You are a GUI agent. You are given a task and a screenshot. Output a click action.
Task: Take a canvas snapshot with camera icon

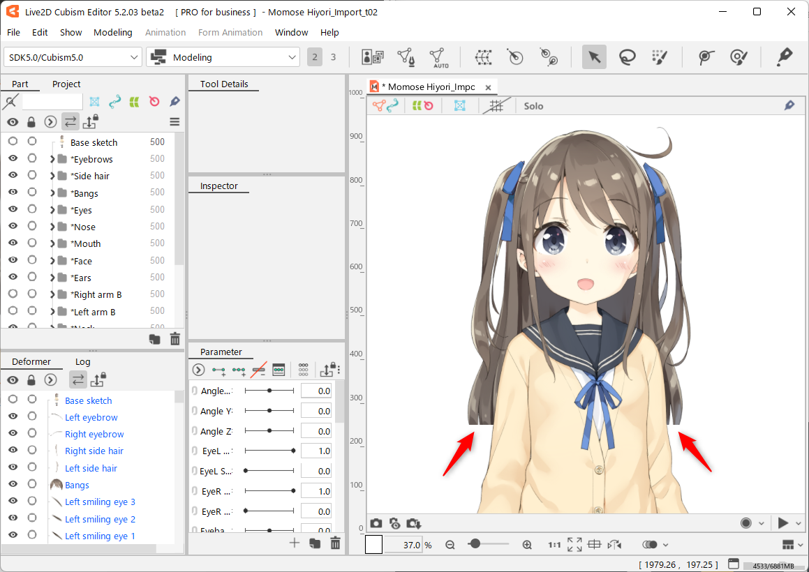click(376, 523)
